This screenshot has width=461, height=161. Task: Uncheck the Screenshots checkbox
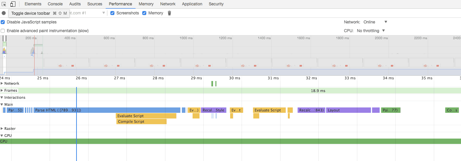pyautogui.click(x=113, y=13)
